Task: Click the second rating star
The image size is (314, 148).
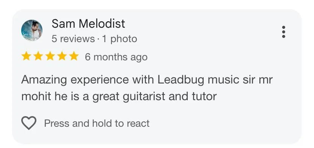Action: 38,56
